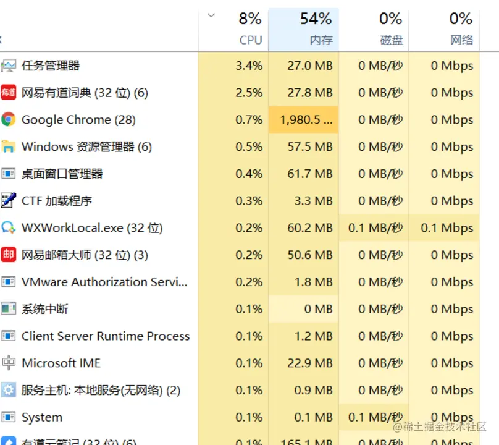Sort processes by the 内存 column

tap(304, 30)
